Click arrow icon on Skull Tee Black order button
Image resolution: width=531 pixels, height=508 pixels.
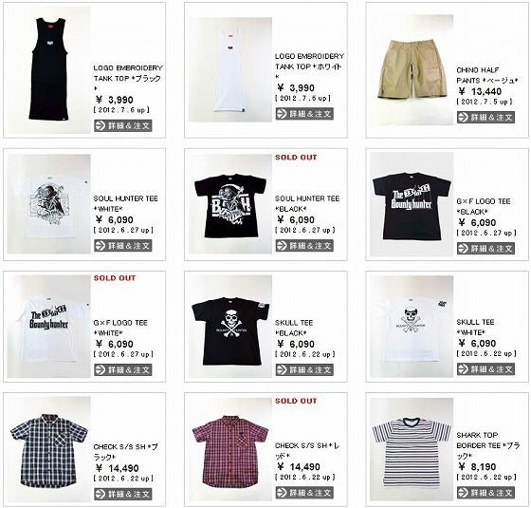tap(282, 369)
